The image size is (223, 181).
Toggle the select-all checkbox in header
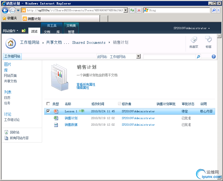tap(48, 104)
